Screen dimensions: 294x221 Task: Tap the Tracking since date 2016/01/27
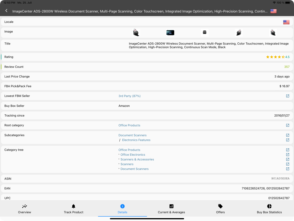click(x=282, y=116)
